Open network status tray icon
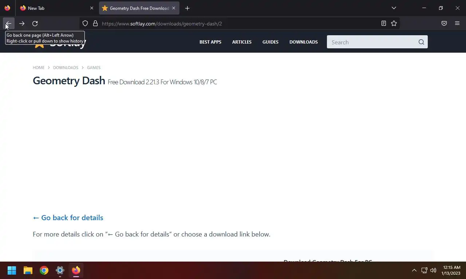The height and width of the screenshot is (279, 466). (424, 270)
